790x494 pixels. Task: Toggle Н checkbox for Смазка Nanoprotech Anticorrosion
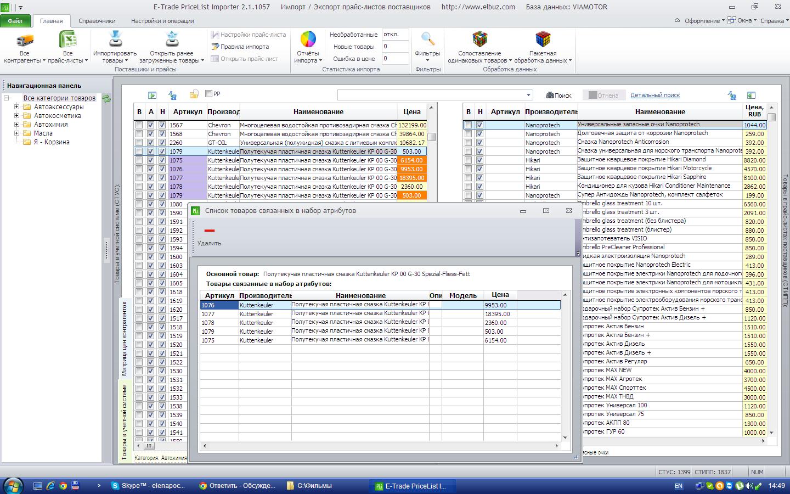click(480, 143)
